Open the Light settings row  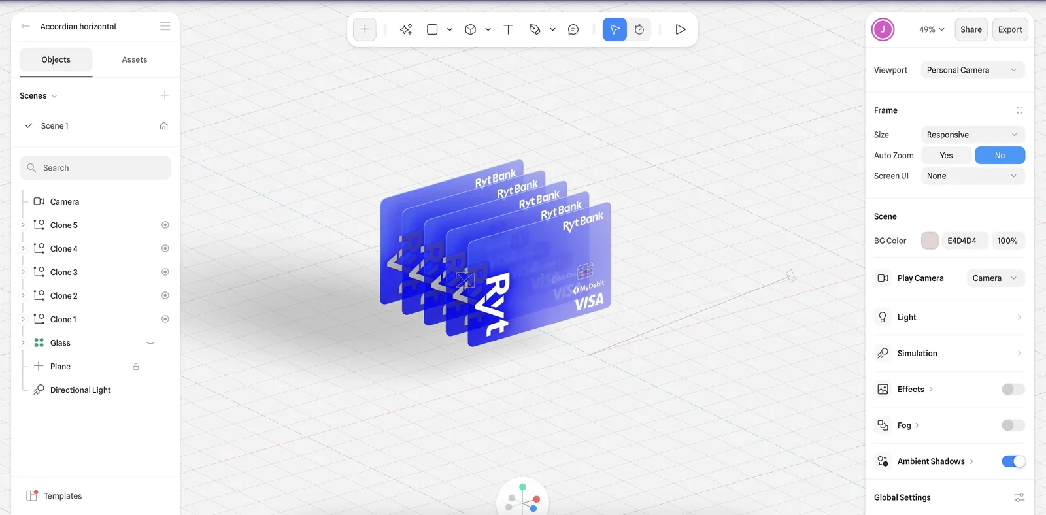(949, 317)
